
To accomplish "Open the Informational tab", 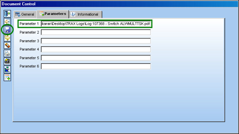I will [x=85, y=14].
